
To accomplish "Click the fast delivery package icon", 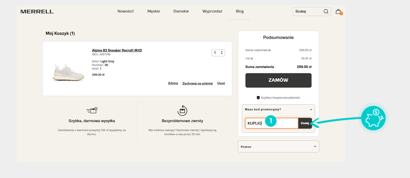I will 92,110.
